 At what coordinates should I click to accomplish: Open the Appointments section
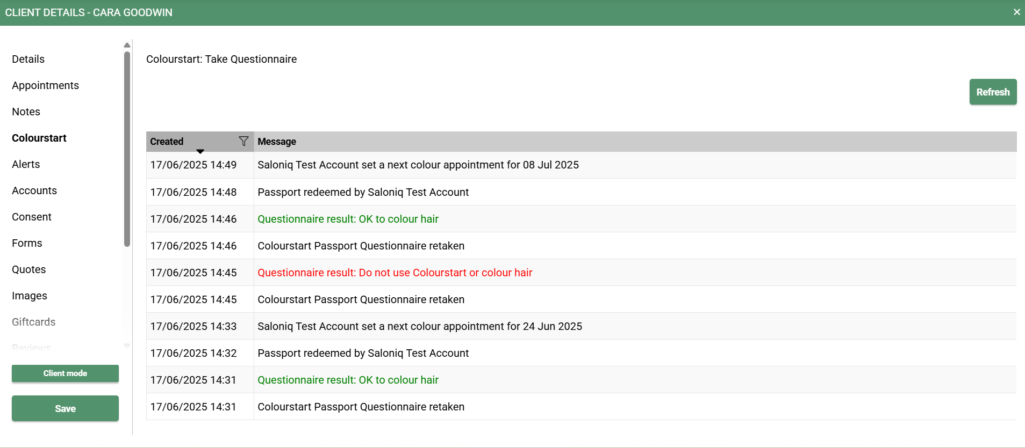pyautogui.click(x=45, y=85)
